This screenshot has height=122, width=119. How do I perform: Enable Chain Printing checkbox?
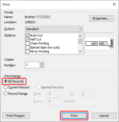pos(28,43)
